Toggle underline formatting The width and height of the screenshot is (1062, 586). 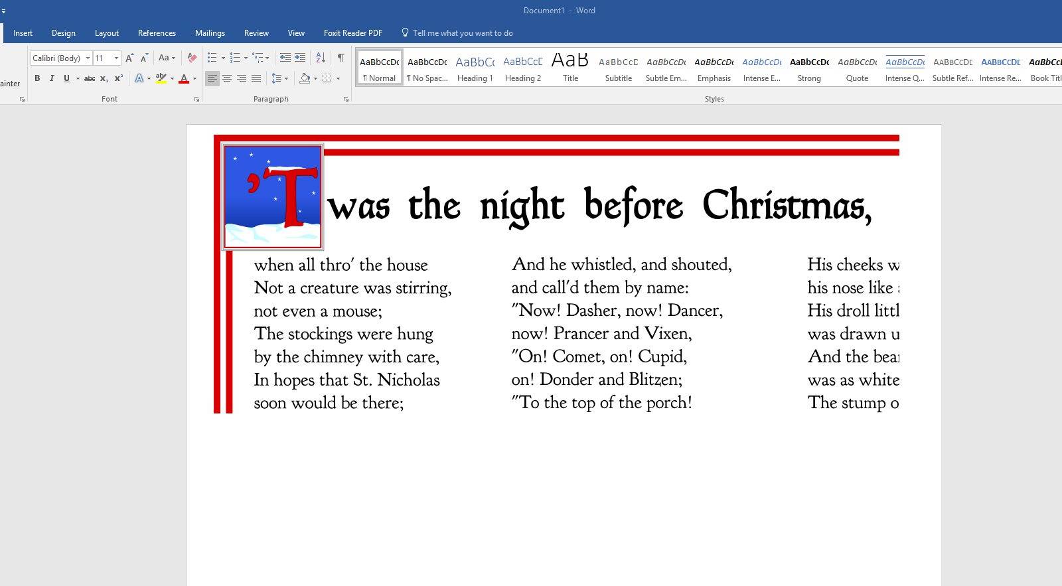[66, 78]
